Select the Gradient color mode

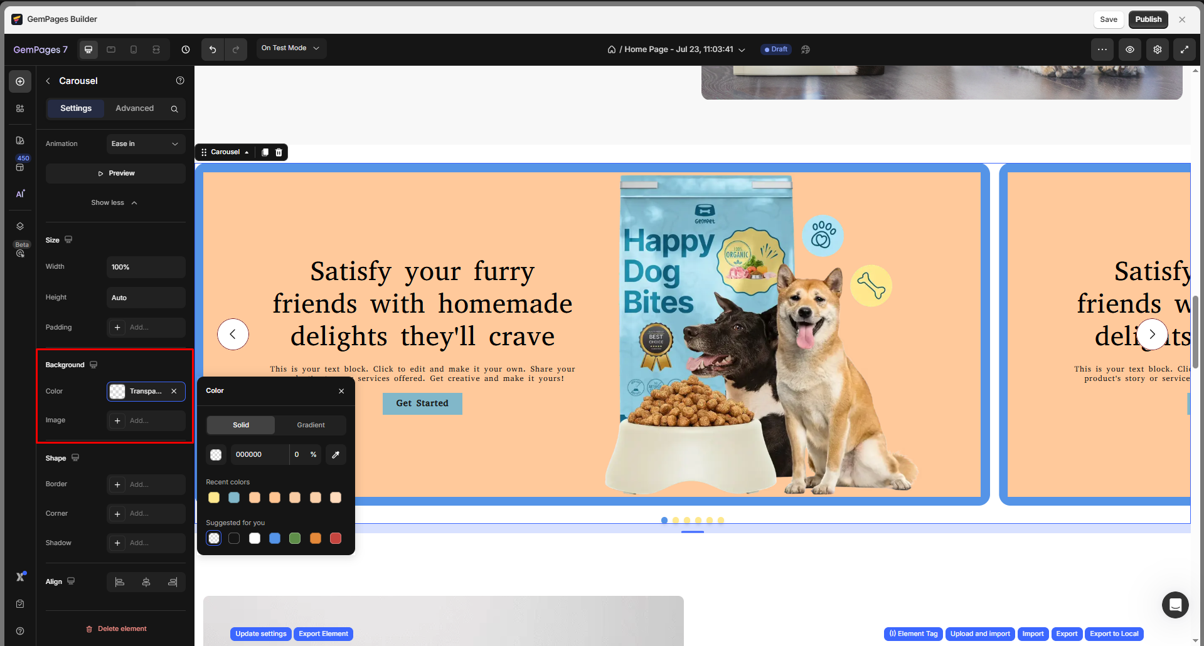coord(311,425)
